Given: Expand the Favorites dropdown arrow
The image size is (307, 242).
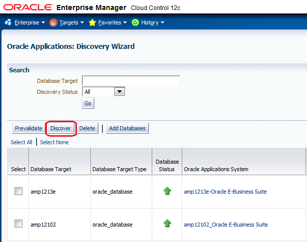Looking at the screenshot, I should [125, 22].
